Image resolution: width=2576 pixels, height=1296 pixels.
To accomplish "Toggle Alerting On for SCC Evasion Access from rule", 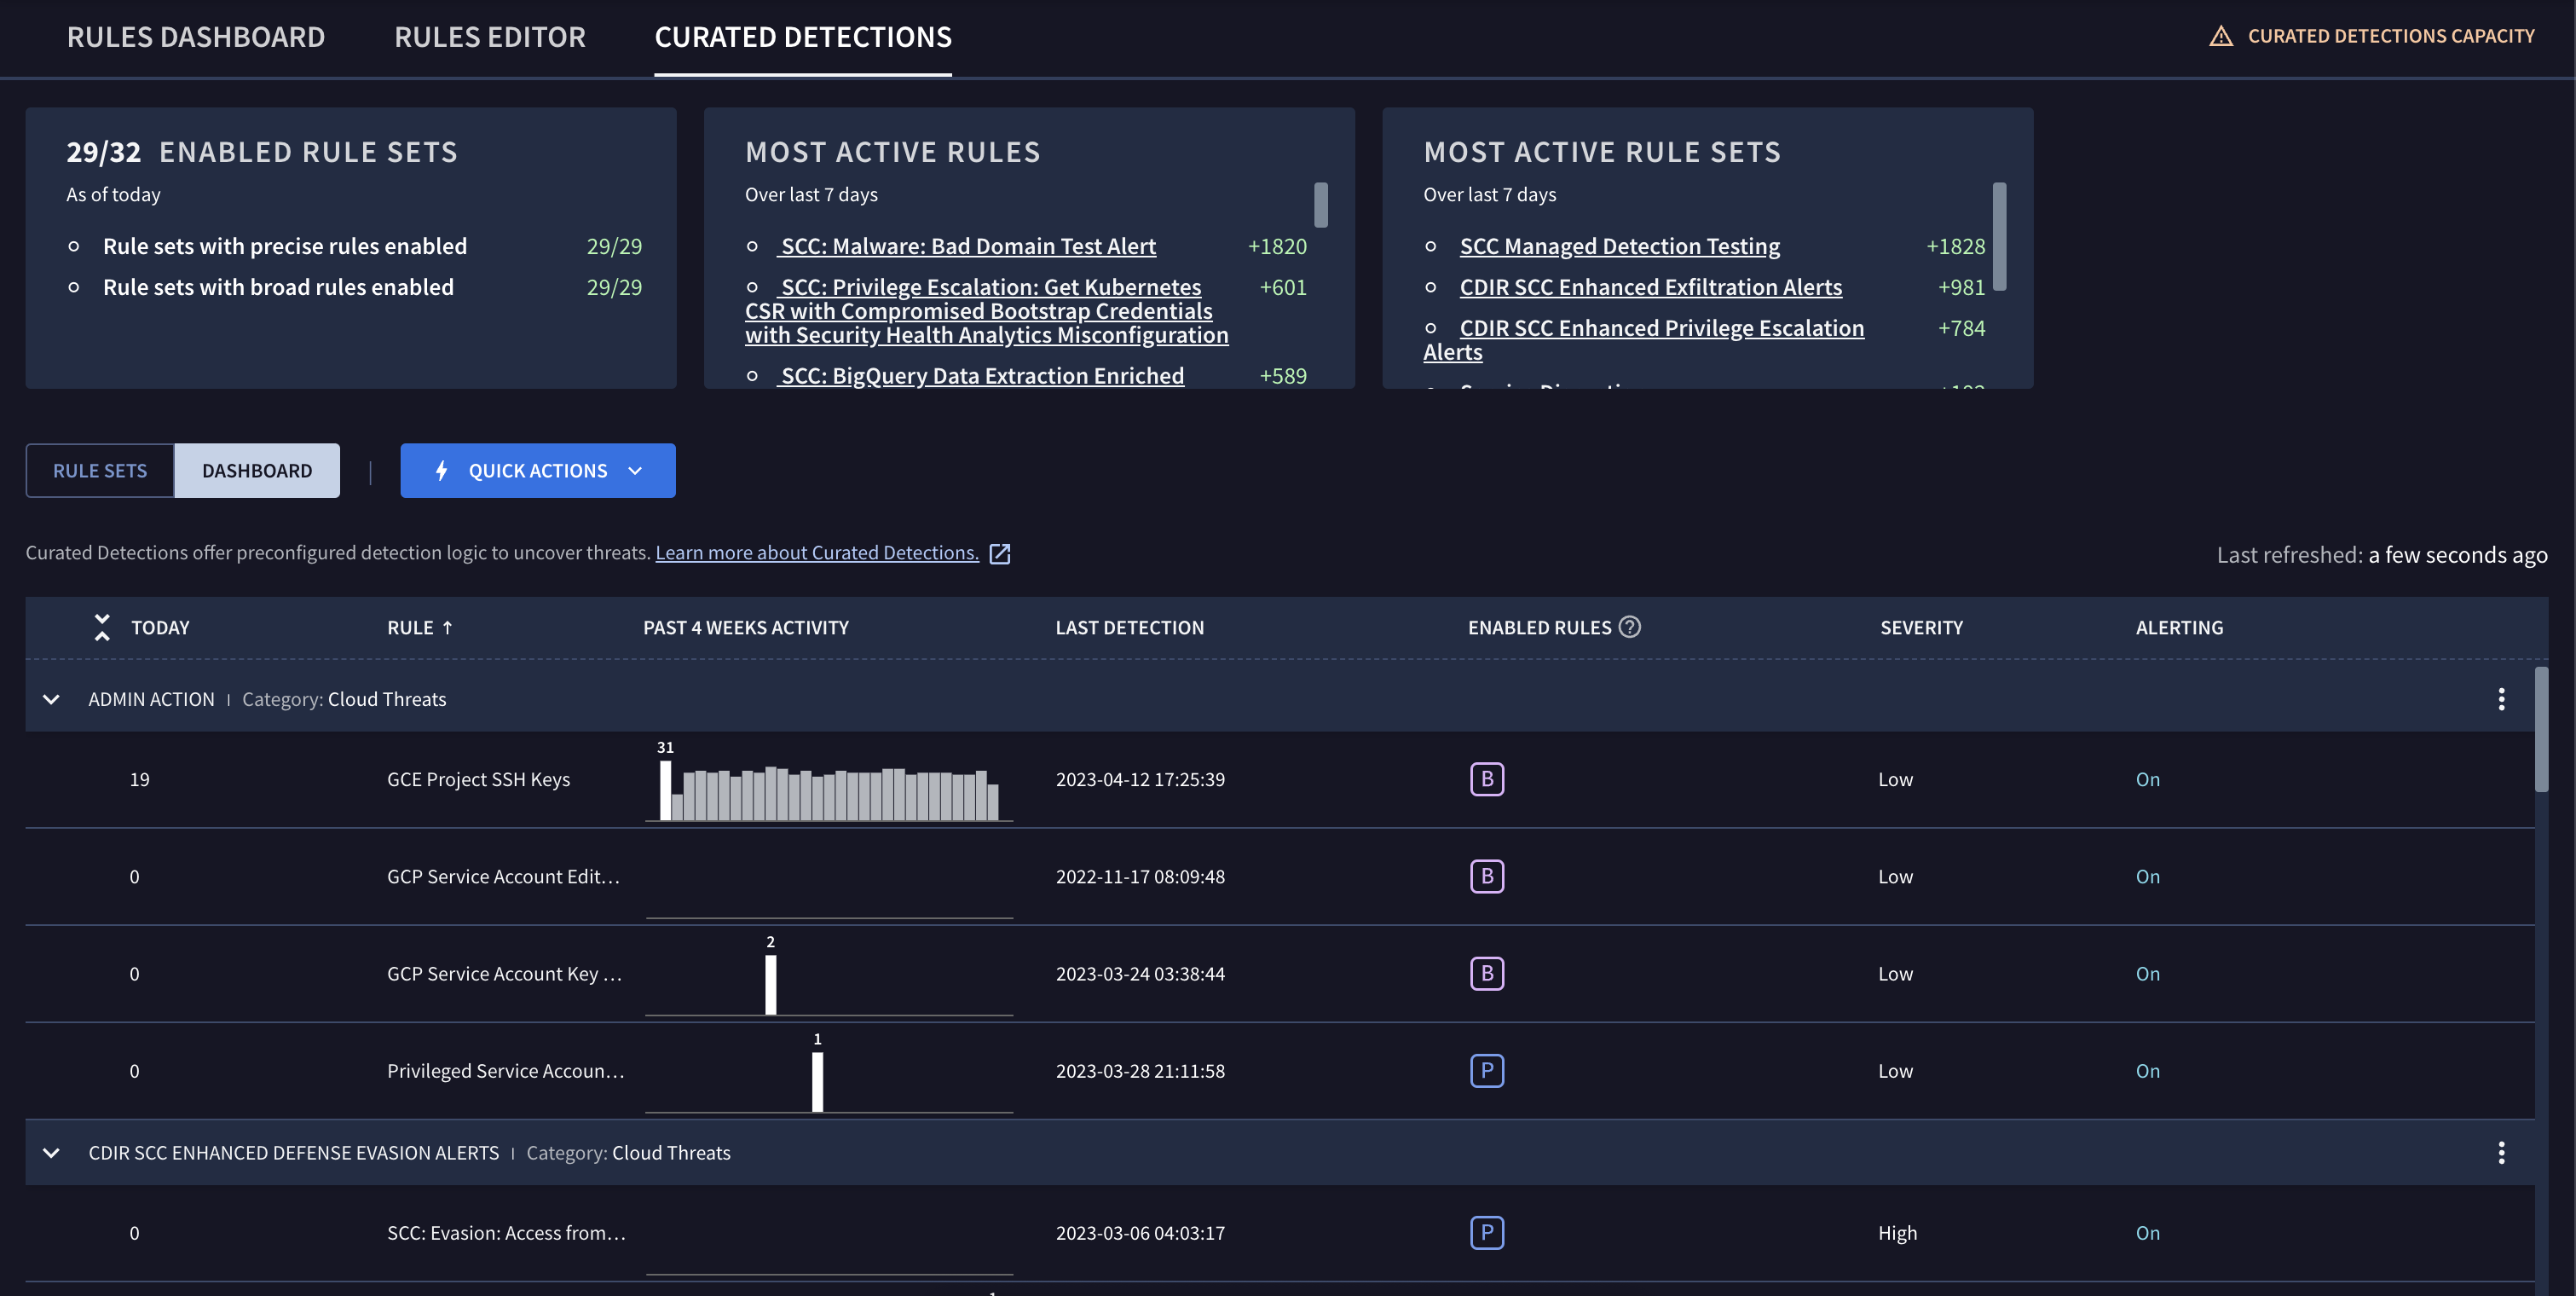I will [x=2148, y=1231].
